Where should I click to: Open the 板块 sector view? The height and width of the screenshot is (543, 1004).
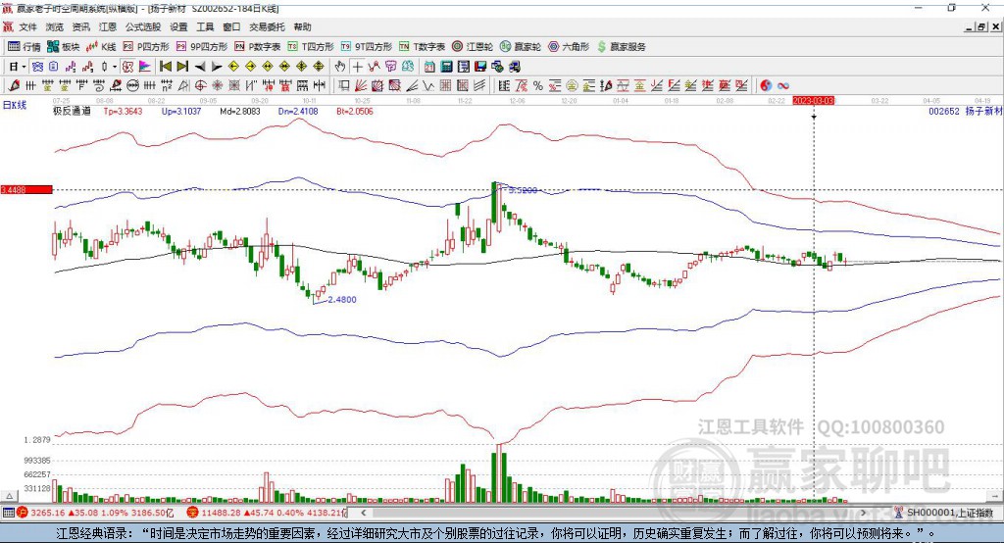[64, 47]
